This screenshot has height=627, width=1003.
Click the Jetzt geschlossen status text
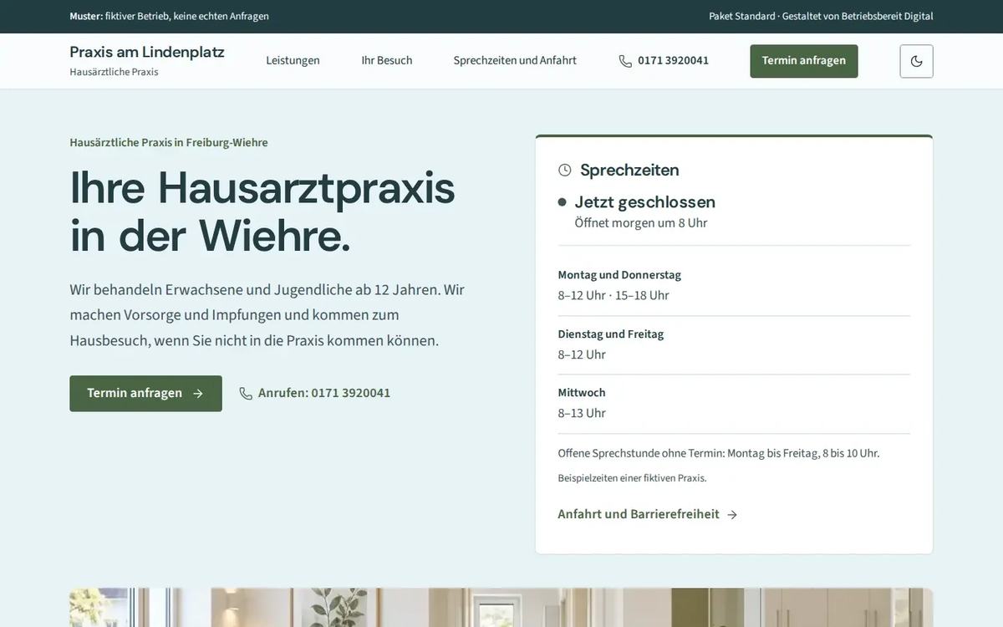coord(645,201)
